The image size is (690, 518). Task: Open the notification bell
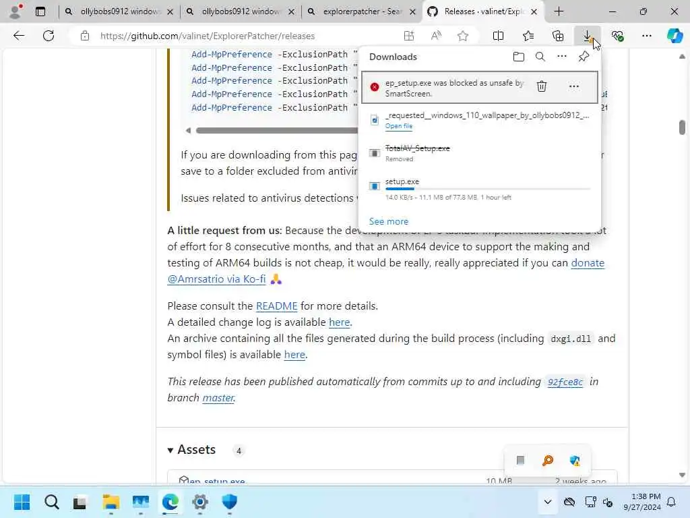click(672, 502)
